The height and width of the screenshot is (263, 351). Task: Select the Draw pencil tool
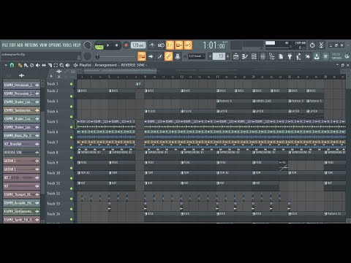click(20, 65)
